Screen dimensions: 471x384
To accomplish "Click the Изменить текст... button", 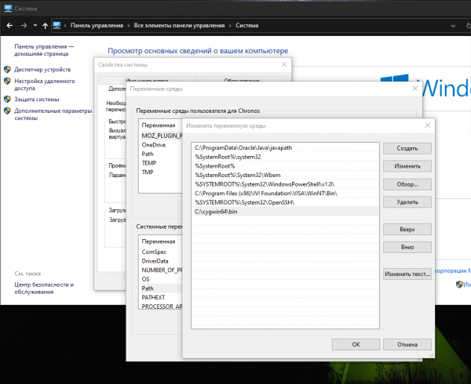I will tap(407, 274).
